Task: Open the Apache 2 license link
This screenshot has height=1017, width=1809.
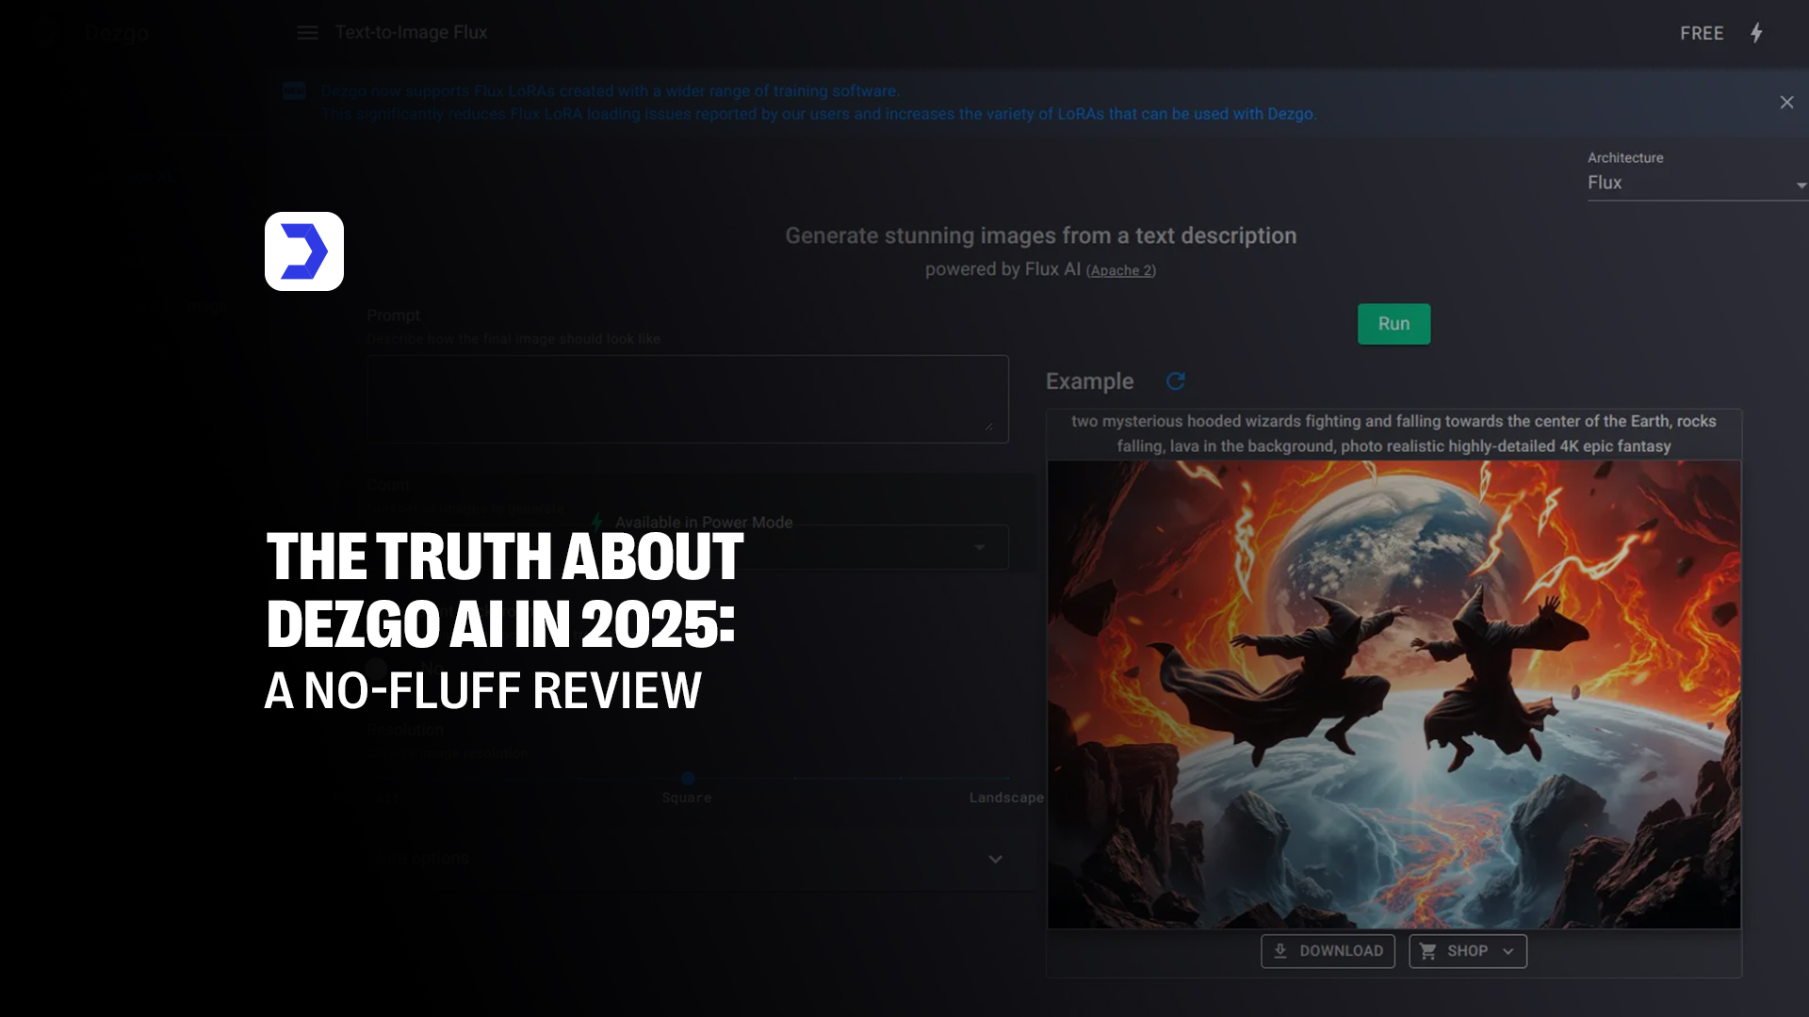Action: [1121, 270]
